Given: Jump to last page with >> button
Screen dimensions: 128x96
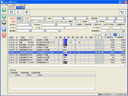Looking at the screenshot, I should click(x=124, y=35).
